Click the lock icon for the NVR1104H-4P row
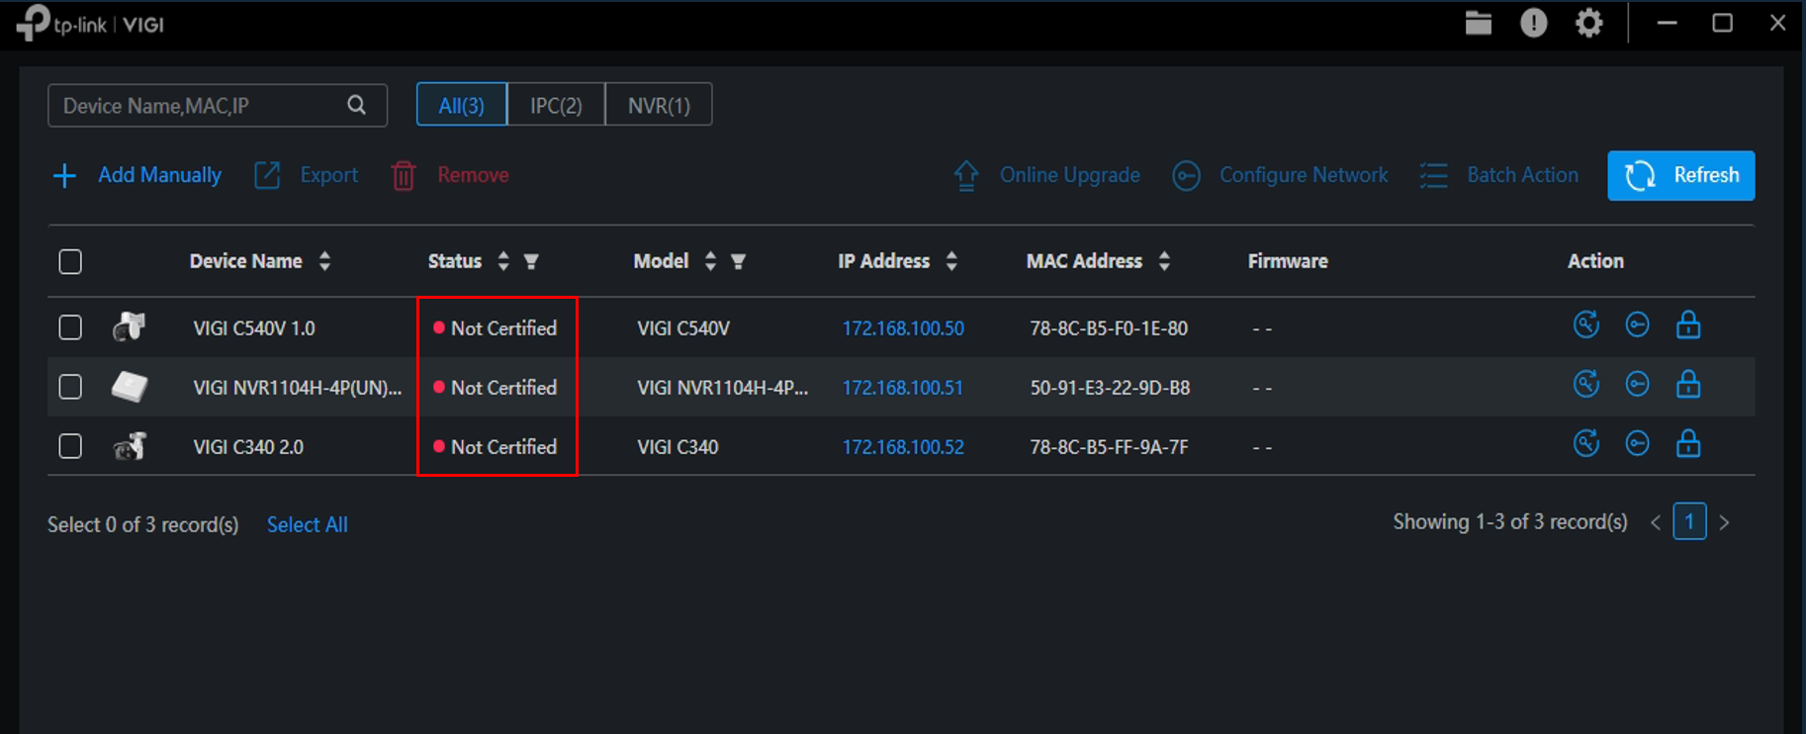 tap(1688, 384)
